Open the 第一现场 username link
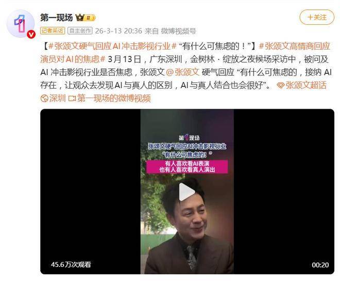The height and width of the screenshot is (286, 340). [x=56, y=18]
